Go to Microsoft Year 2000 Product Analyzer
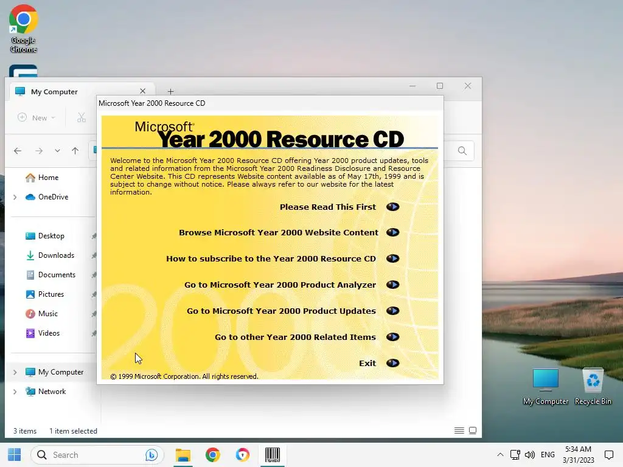Image resolution: width=623 pixels, height=467 pixels. 280,285
